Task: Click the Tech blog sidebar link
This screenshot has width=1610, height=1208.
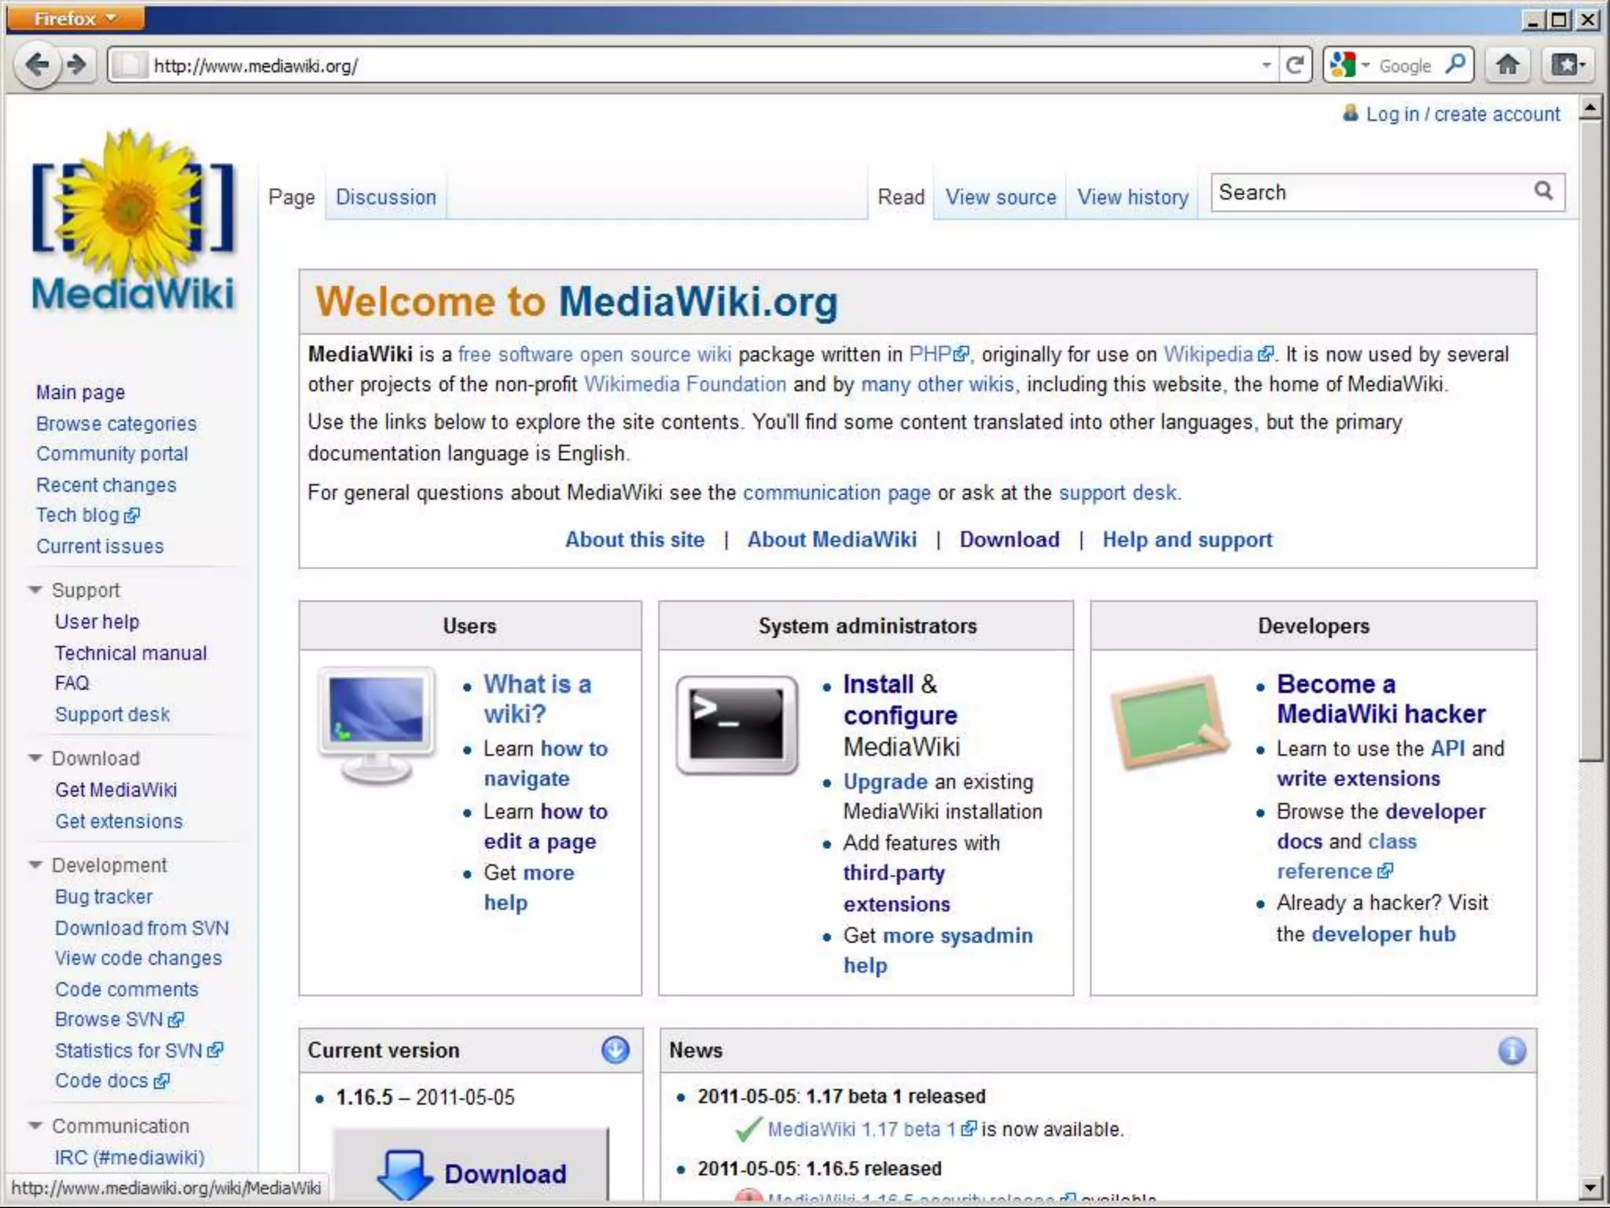Action: click(88, 515)
